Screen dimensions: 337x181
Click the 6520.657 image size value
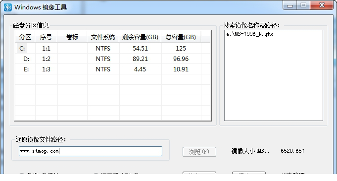pyautogui.click(x=292, y=151)
